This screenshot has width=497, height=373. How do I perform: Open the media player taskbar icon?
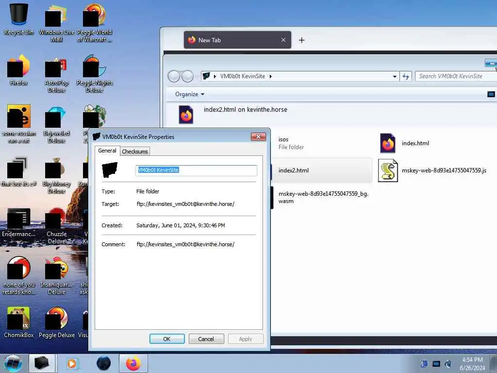click(x=72, y=363)
